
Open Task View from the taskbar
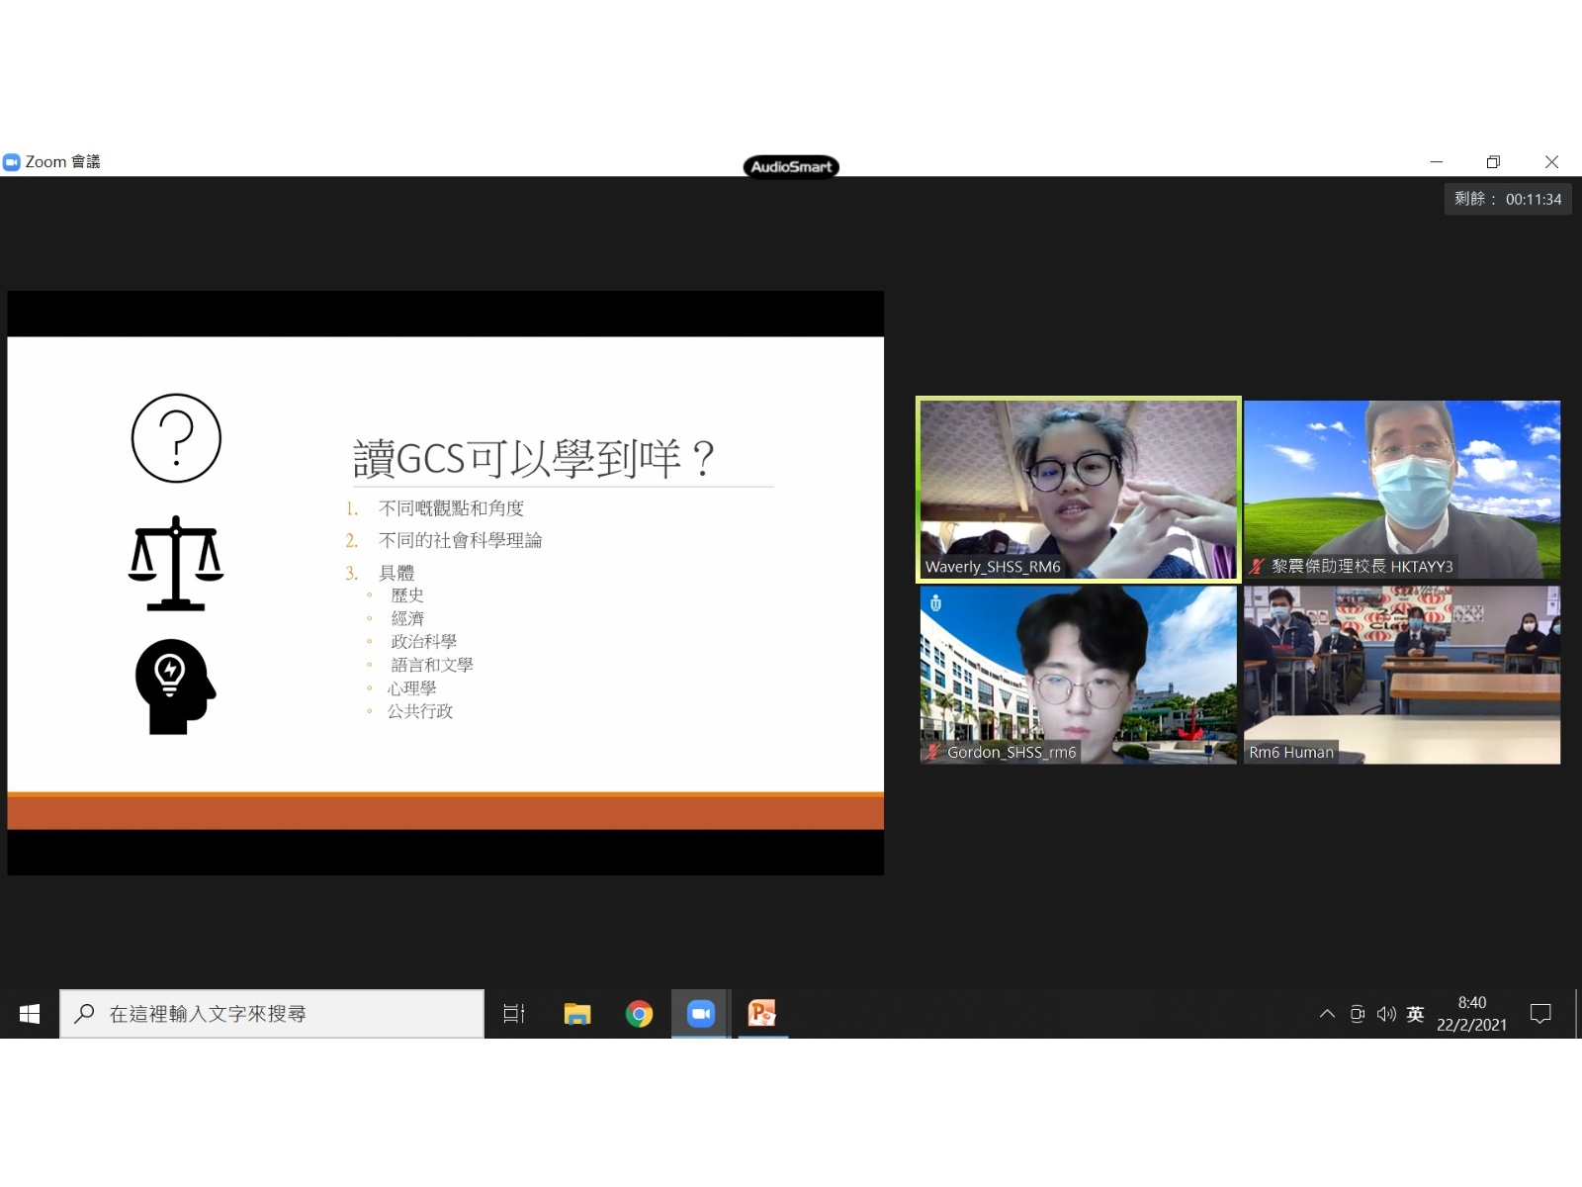pyautogui.click(x=514, y=1014)
